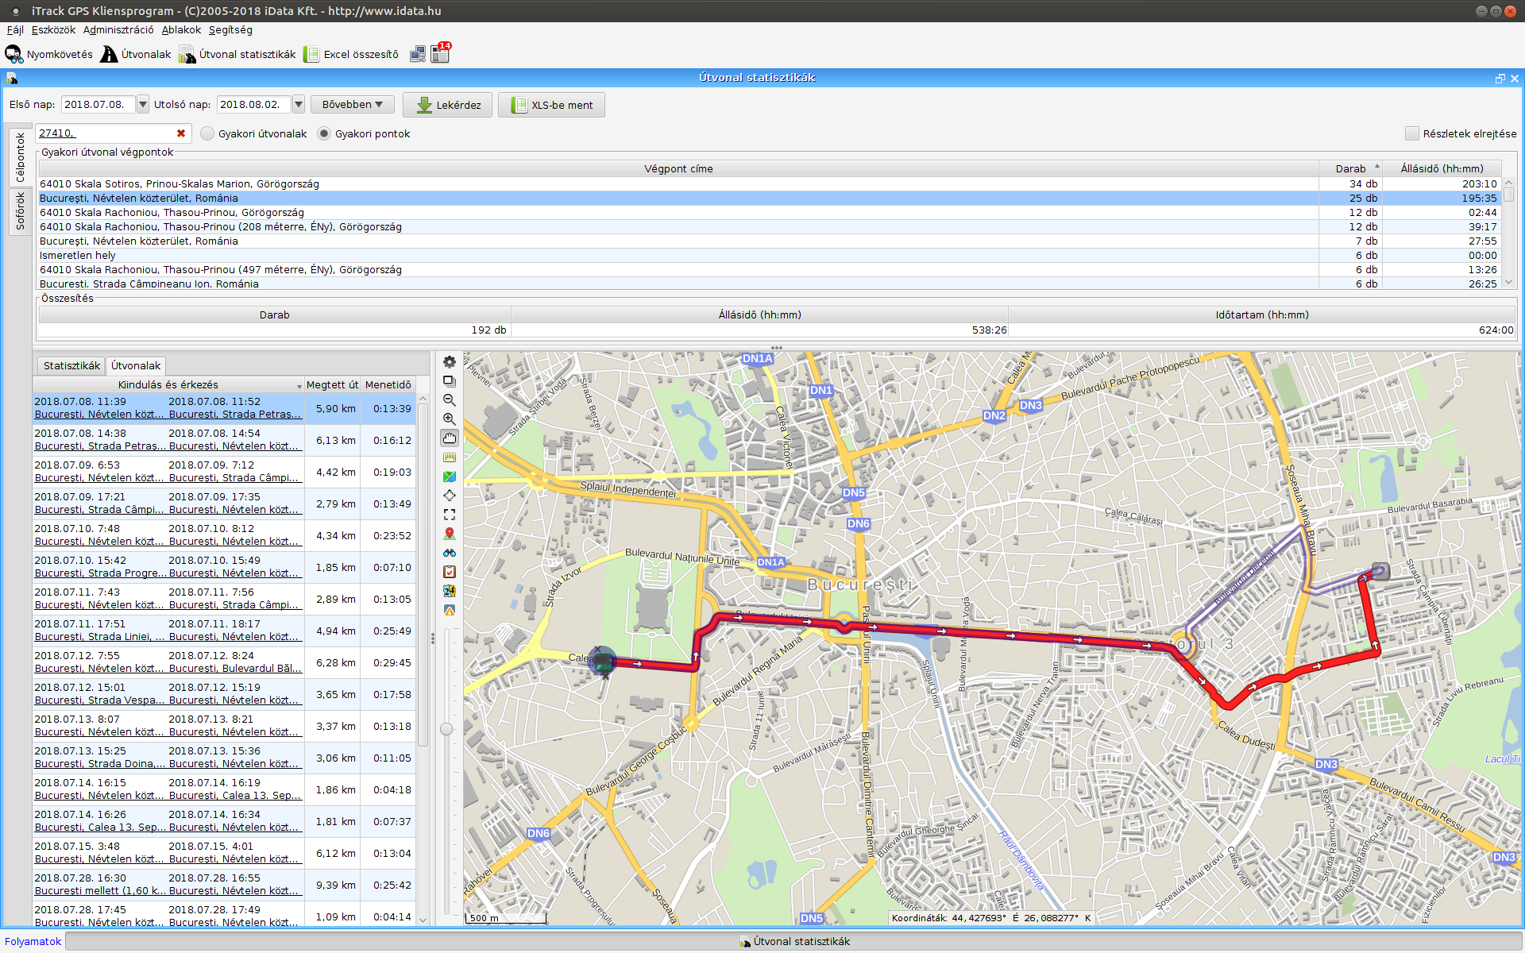
Task: Open the Utolsó nap date dropdown
Action: [299, 104]
